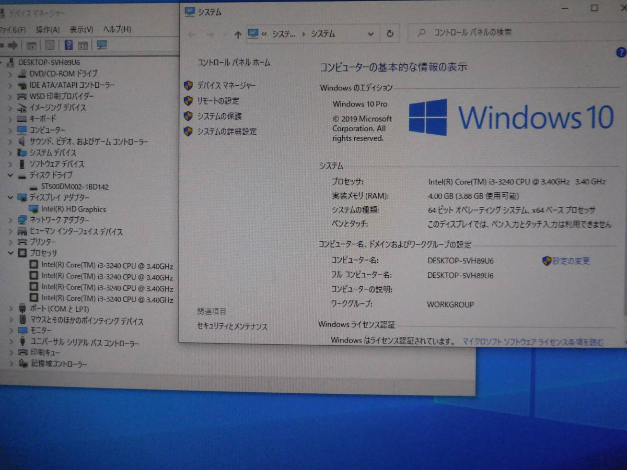This screenshot has width=627, height=470.
Task: Click the mouse pointing device icon
Action: pyautogui.click(x=22, y=320)
